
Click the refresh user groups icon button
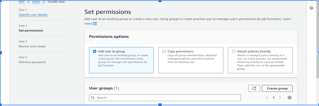254,88
